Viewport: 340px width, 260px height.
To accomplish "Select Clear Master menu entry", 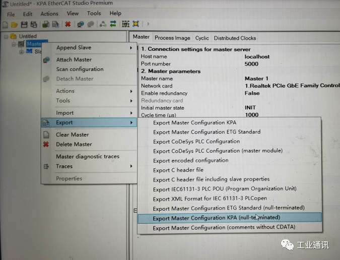I will pyautogui.click(x=89, y=135).
